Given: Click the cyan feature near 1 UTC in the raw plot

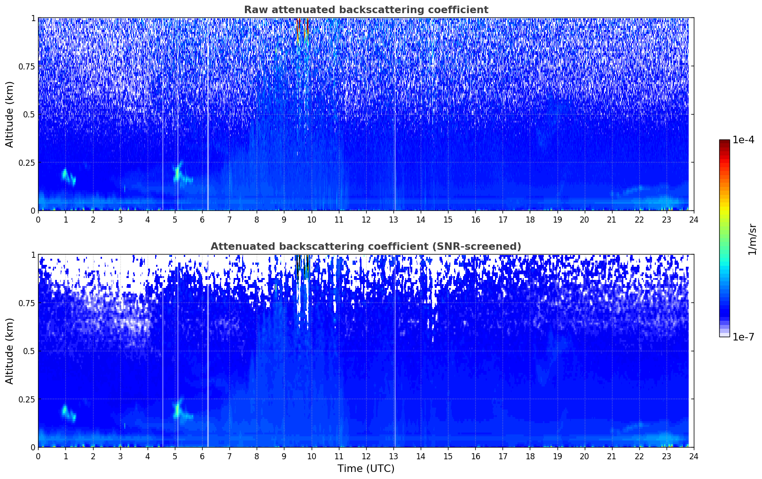Looking at the screenshot, I should pos(66,175).
